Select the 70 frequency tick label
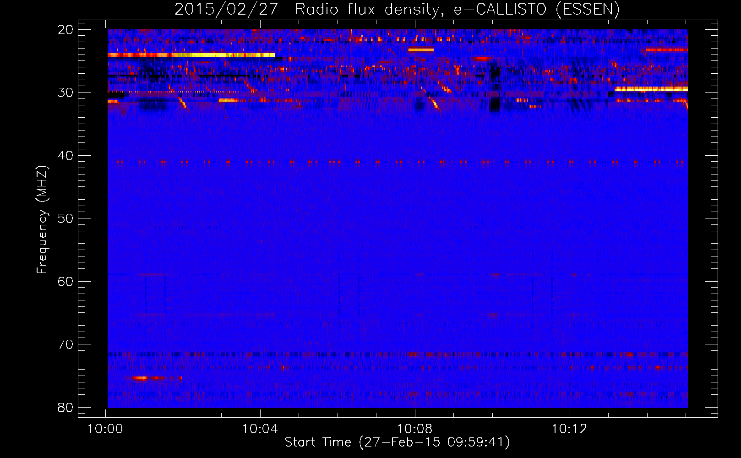The height and width of the screenshot is (458, 741). click(66, 344)
